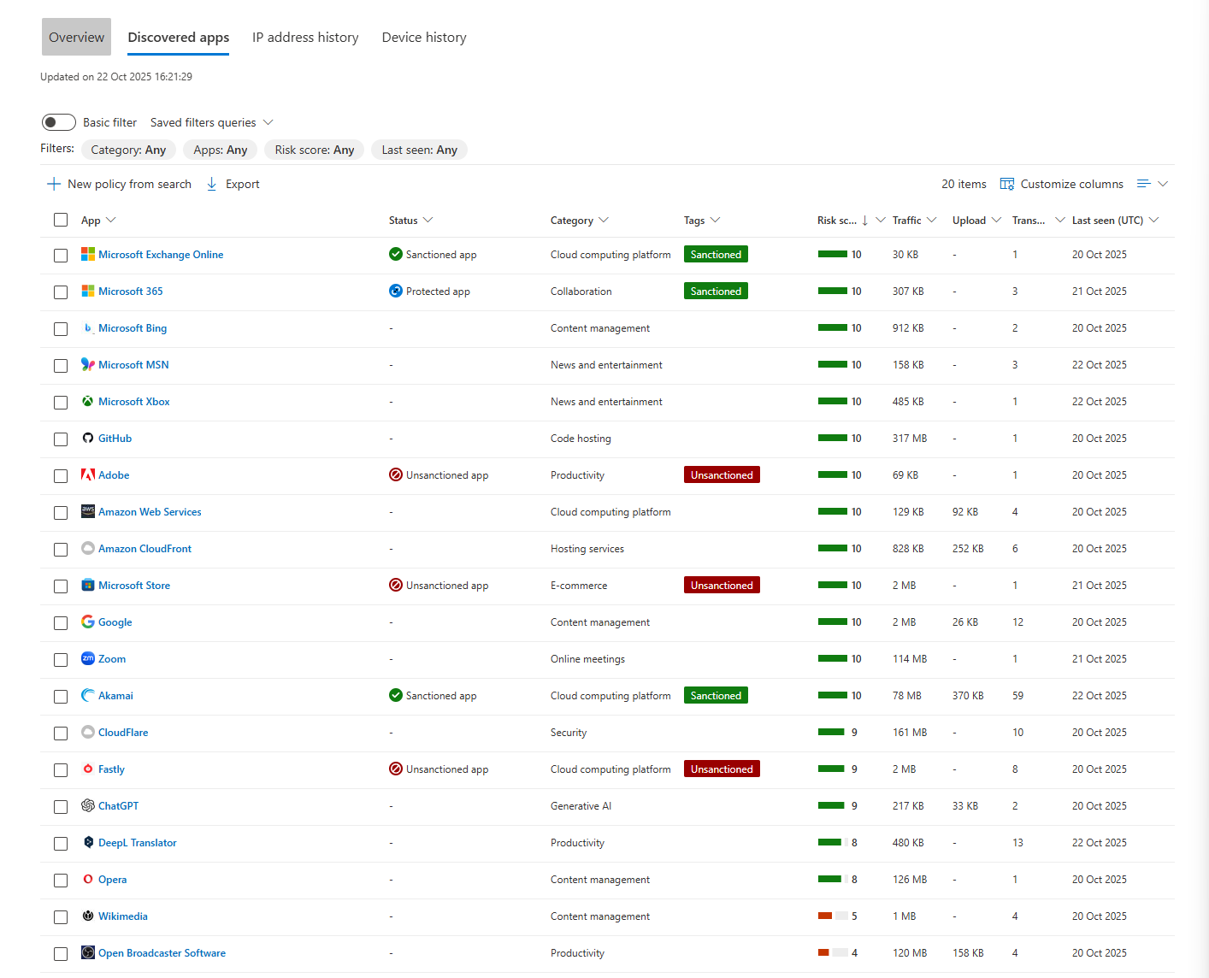Click the Unsanctioned tag on Microsoft Store

[722, 586]
